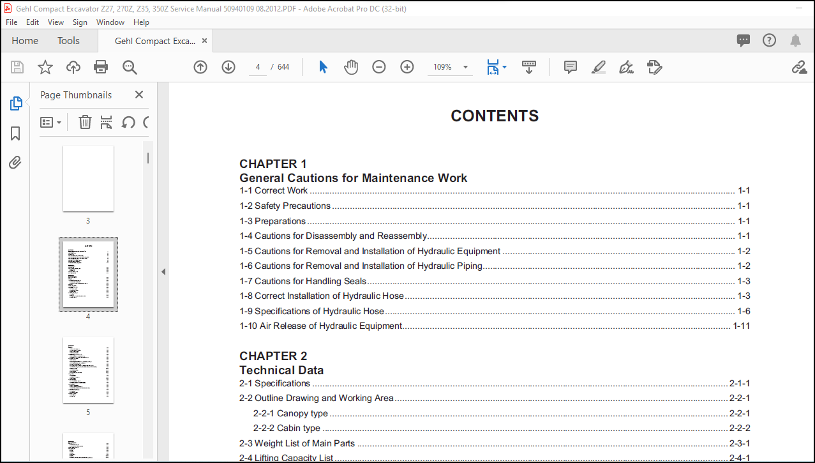
Task: Share a link to this file
Action: click(799, 67)
